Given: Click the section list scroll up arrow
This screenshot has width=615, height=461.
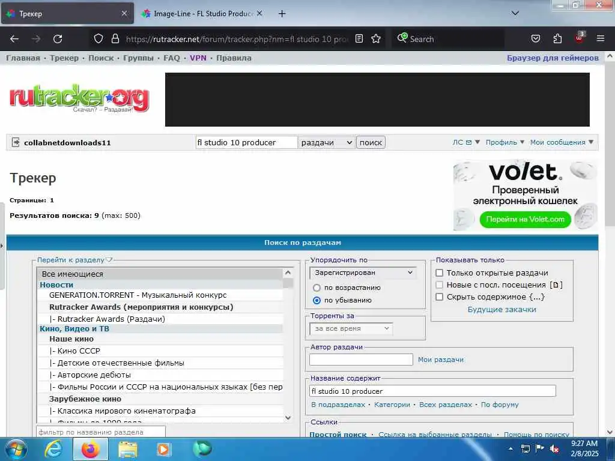Looking at the screenshot, I should pyautogui.click(x=288, y=273).
